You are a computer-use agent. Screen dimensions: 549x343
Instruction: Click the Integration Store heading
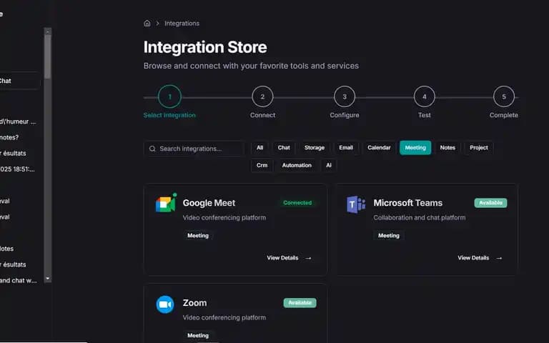coord(205,47)
